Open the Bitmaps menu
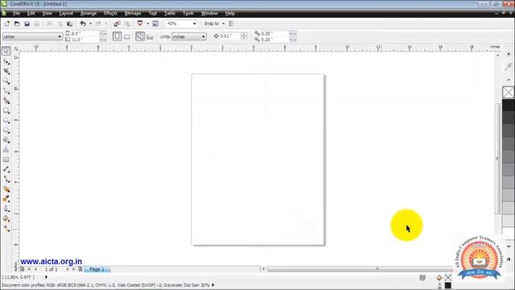 [x=133, y=14]
